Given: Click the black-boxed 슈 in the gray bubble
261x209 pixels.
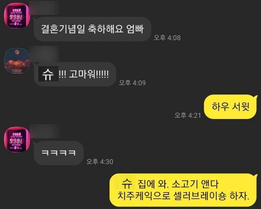Looking at the screenshot, I should (48, 74).
